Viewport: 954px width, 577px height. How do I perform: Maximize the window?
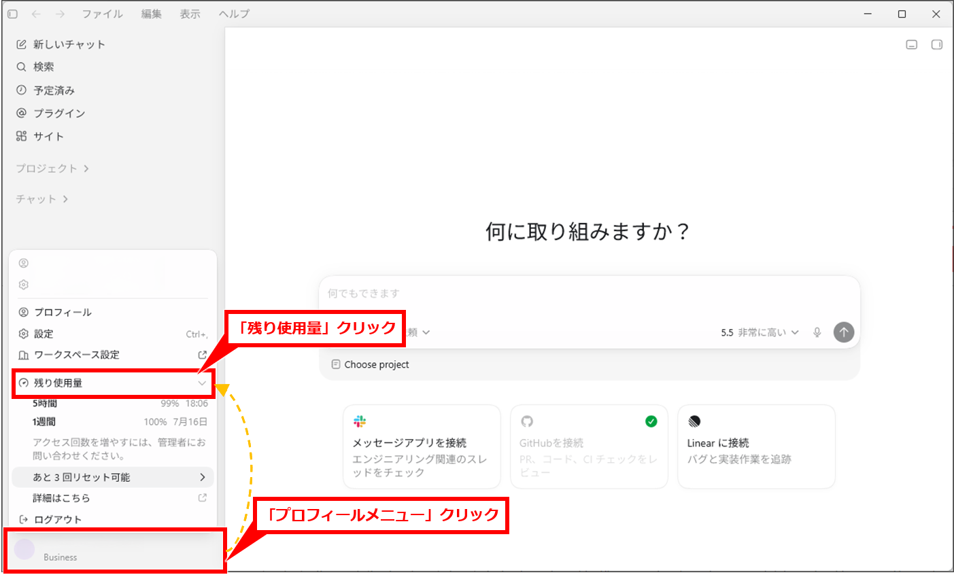click(x=902, y=14)
